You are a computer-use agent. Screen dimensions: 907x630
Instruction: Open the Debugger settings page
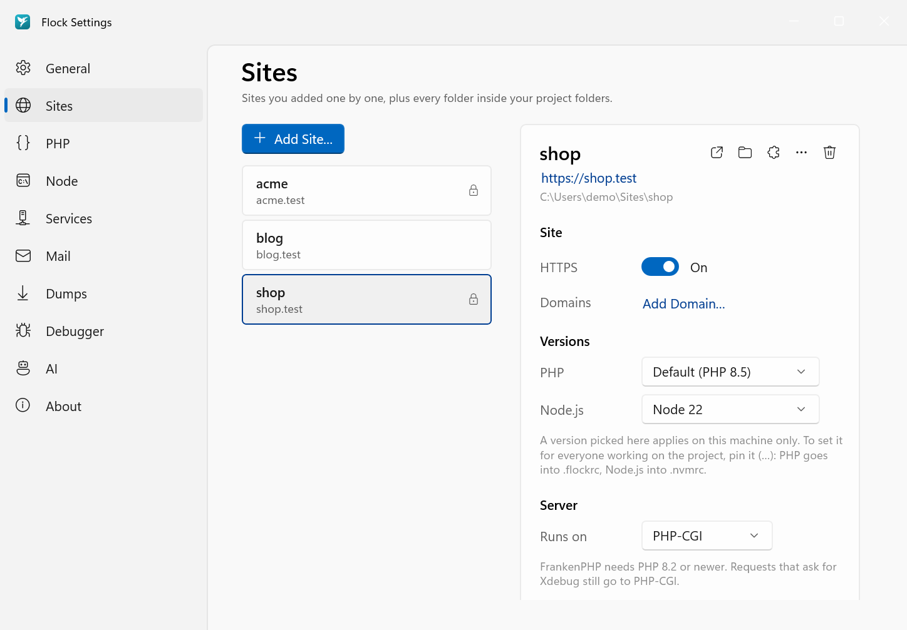click(x=103, y=331)
